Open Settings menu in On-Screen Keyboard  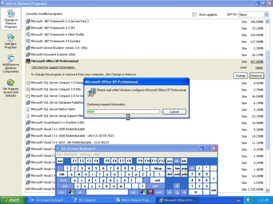tap(85, 154)
